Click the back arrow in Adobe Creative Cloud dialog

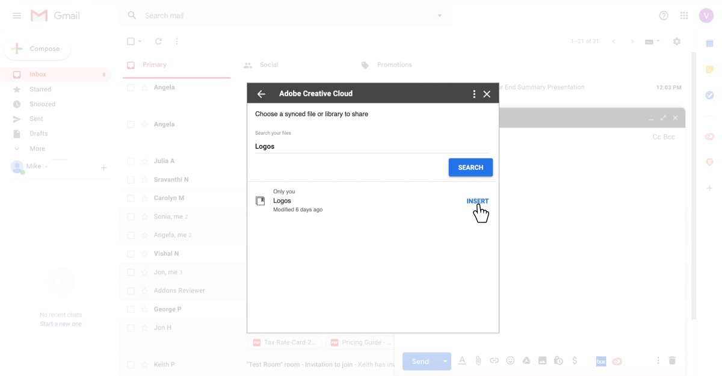(261, 94)
